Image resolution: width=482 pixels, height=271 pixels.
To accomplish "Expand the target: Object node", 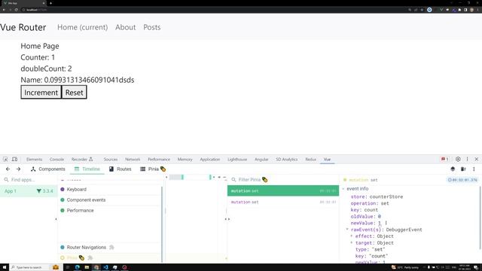I will [x=352, y=242].
